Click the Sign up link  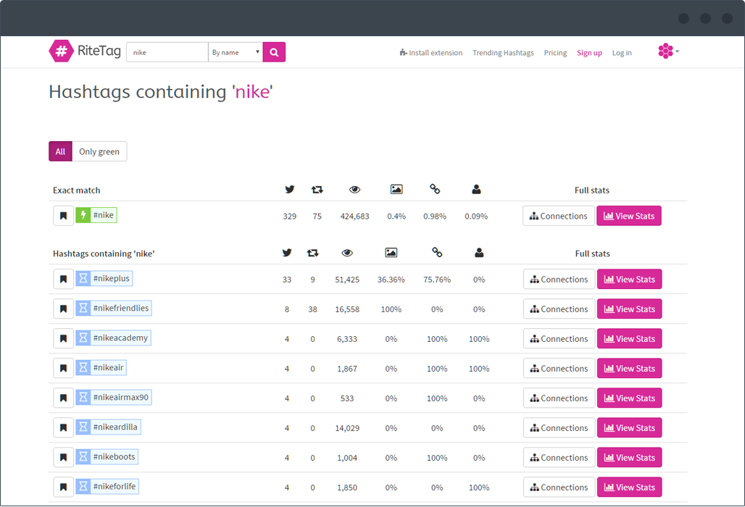(589, 53)
